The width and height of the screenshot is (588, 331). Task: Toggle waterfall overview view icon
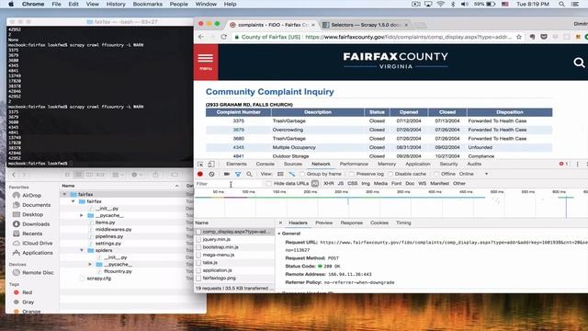click(x=292, y=174)
